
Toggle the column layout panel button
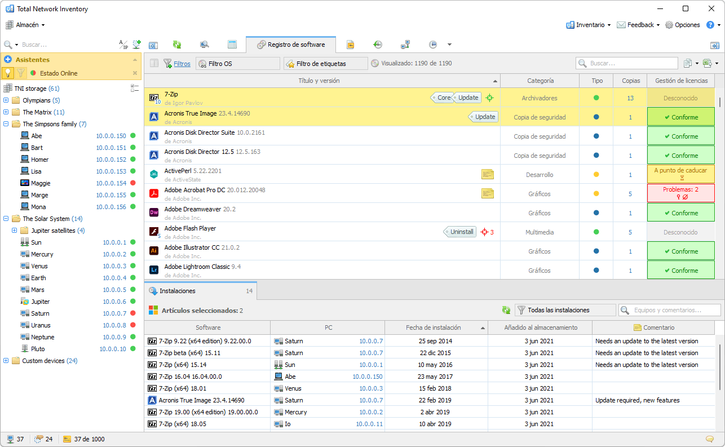pyautogui.click(x=154, y=64)
